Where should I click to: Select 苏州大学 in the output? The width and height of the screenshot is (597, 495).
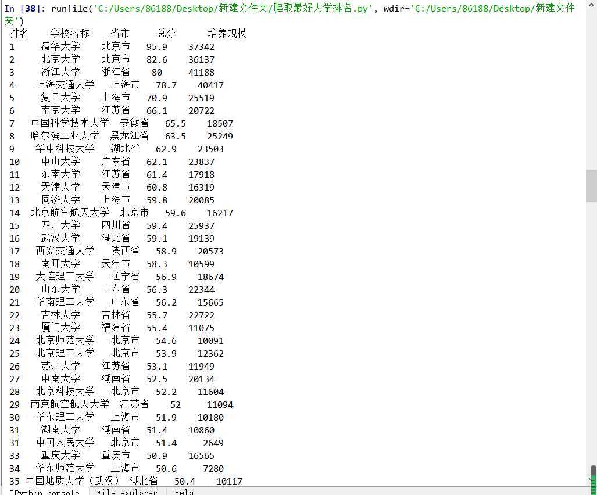[x=60, y=366]
